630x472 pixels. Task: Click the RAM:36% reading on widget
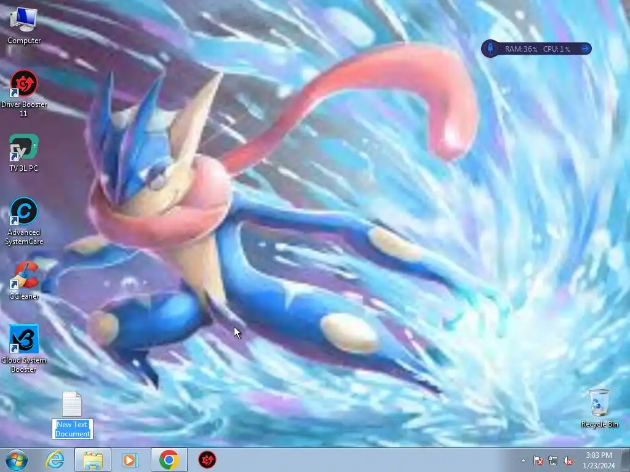520,49
